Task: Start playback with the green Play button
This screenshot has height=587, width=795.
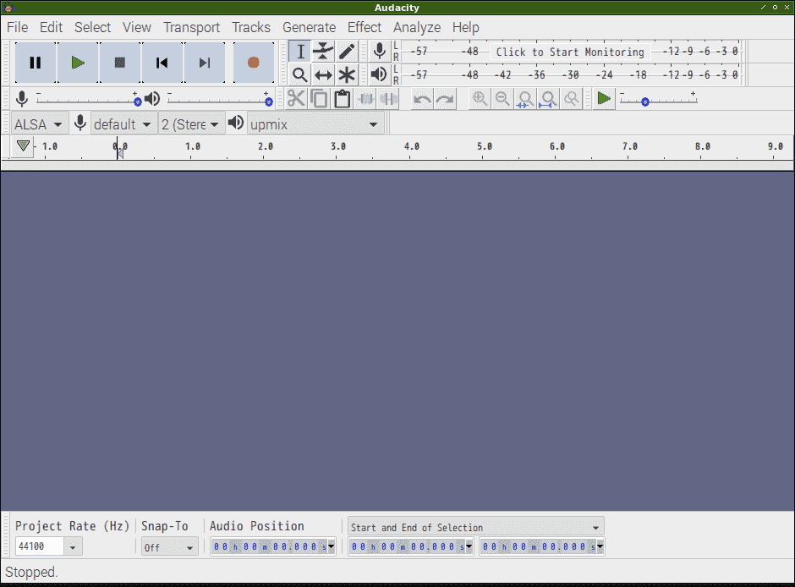Action: (x=78, y=63)
